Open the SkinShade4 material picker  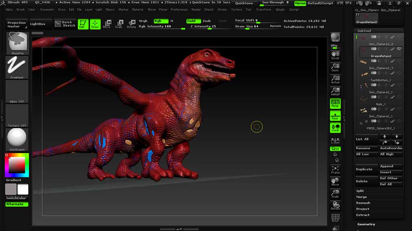point(17,140)
